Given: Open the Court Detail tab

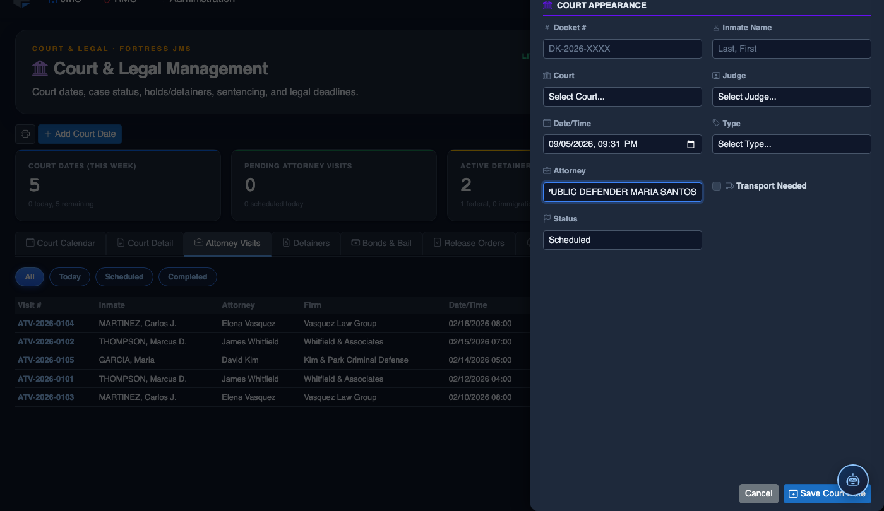Looking at the screenshot, I should point(145,243).
